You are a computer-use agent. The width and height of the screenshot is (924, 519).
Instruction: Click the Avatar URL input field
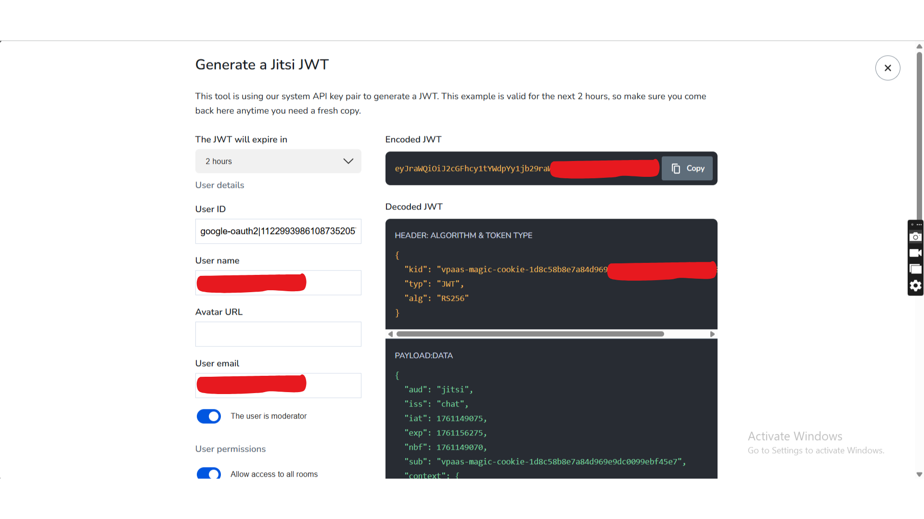tap(278, 334)
